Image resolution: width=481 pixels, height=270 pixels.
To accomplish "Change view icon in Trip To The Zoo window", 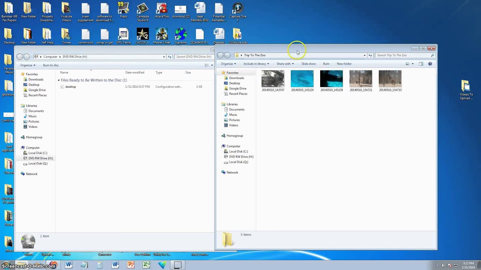I will [407, 64].
